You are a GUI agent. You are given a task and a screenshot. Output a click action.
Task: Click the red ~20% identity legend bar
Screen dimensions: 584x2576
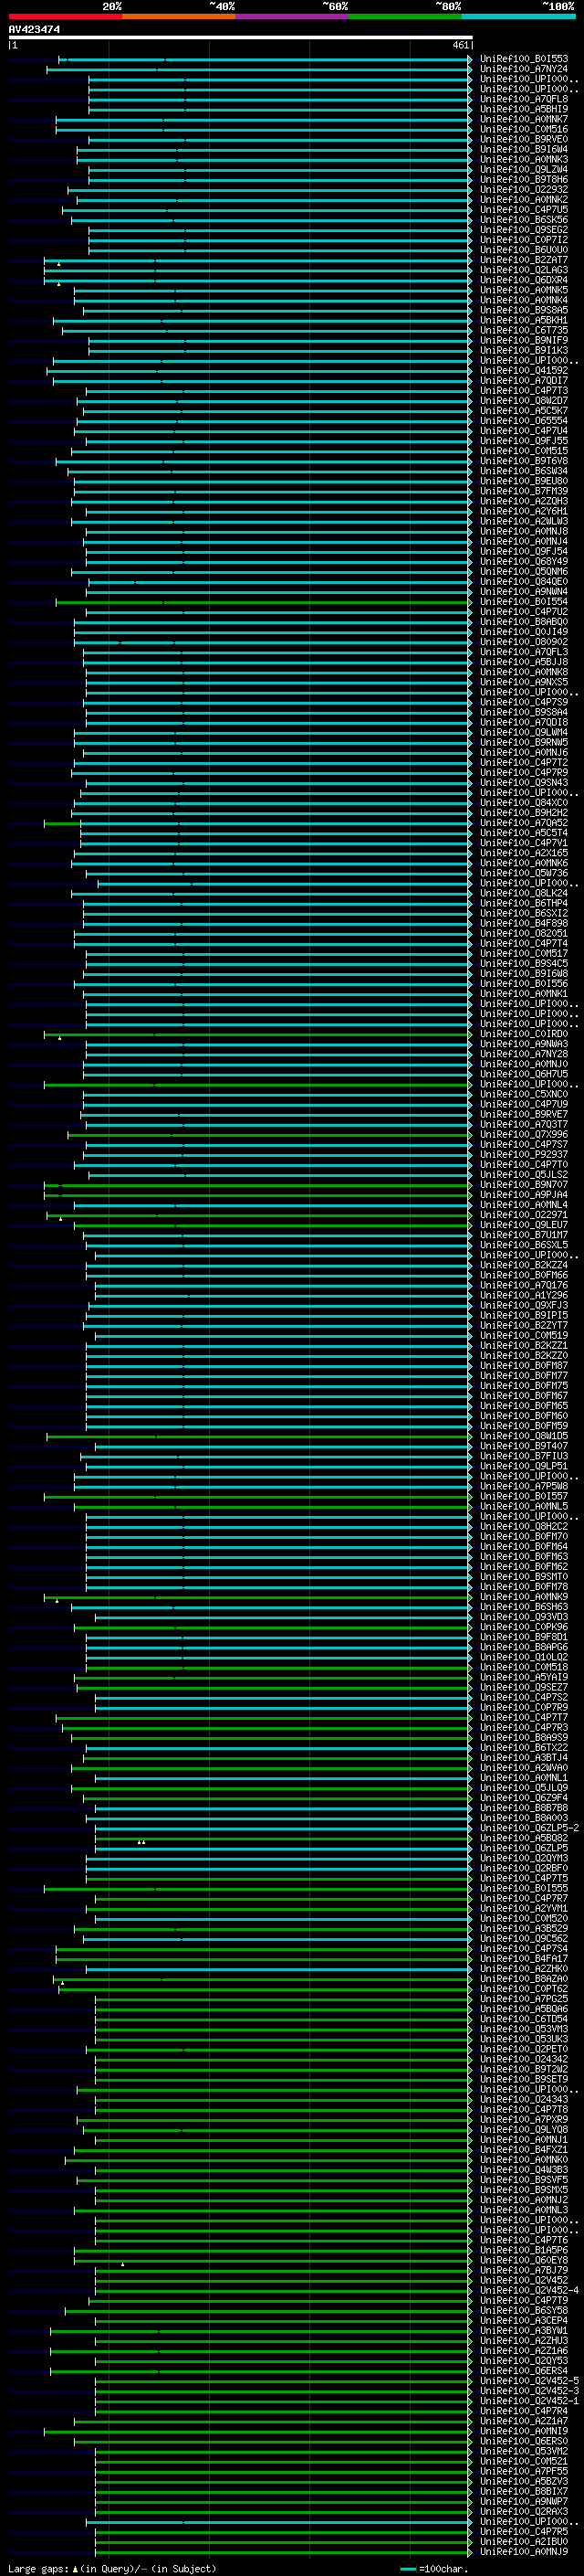(x=65, y=16)
